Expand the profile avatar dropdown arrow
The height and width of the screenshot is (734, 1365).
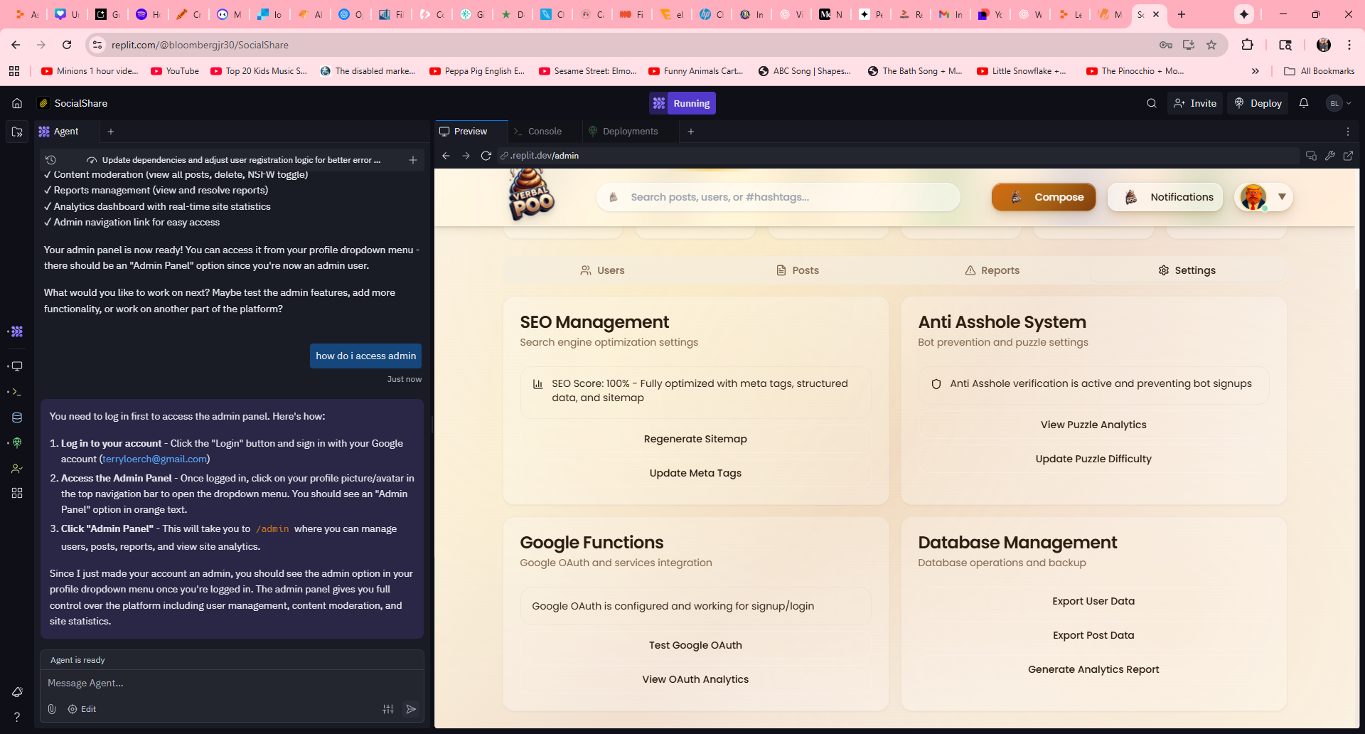click(x=1282, y=197)
